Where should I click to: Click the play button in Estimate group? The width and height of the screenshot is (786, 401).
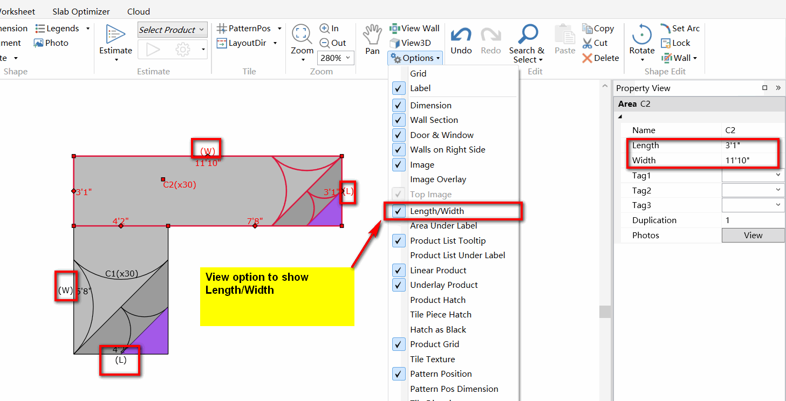153,50
